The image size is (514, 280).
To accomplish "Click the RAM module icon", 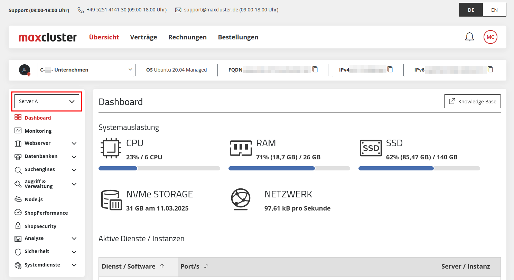I will coord(241,148).
